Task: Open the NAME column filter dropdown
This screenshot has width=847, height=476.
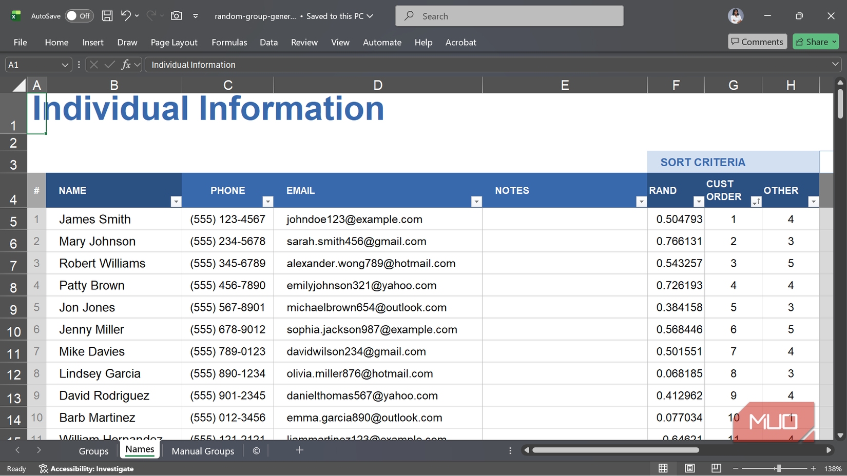Action: [x=176, y=202]
